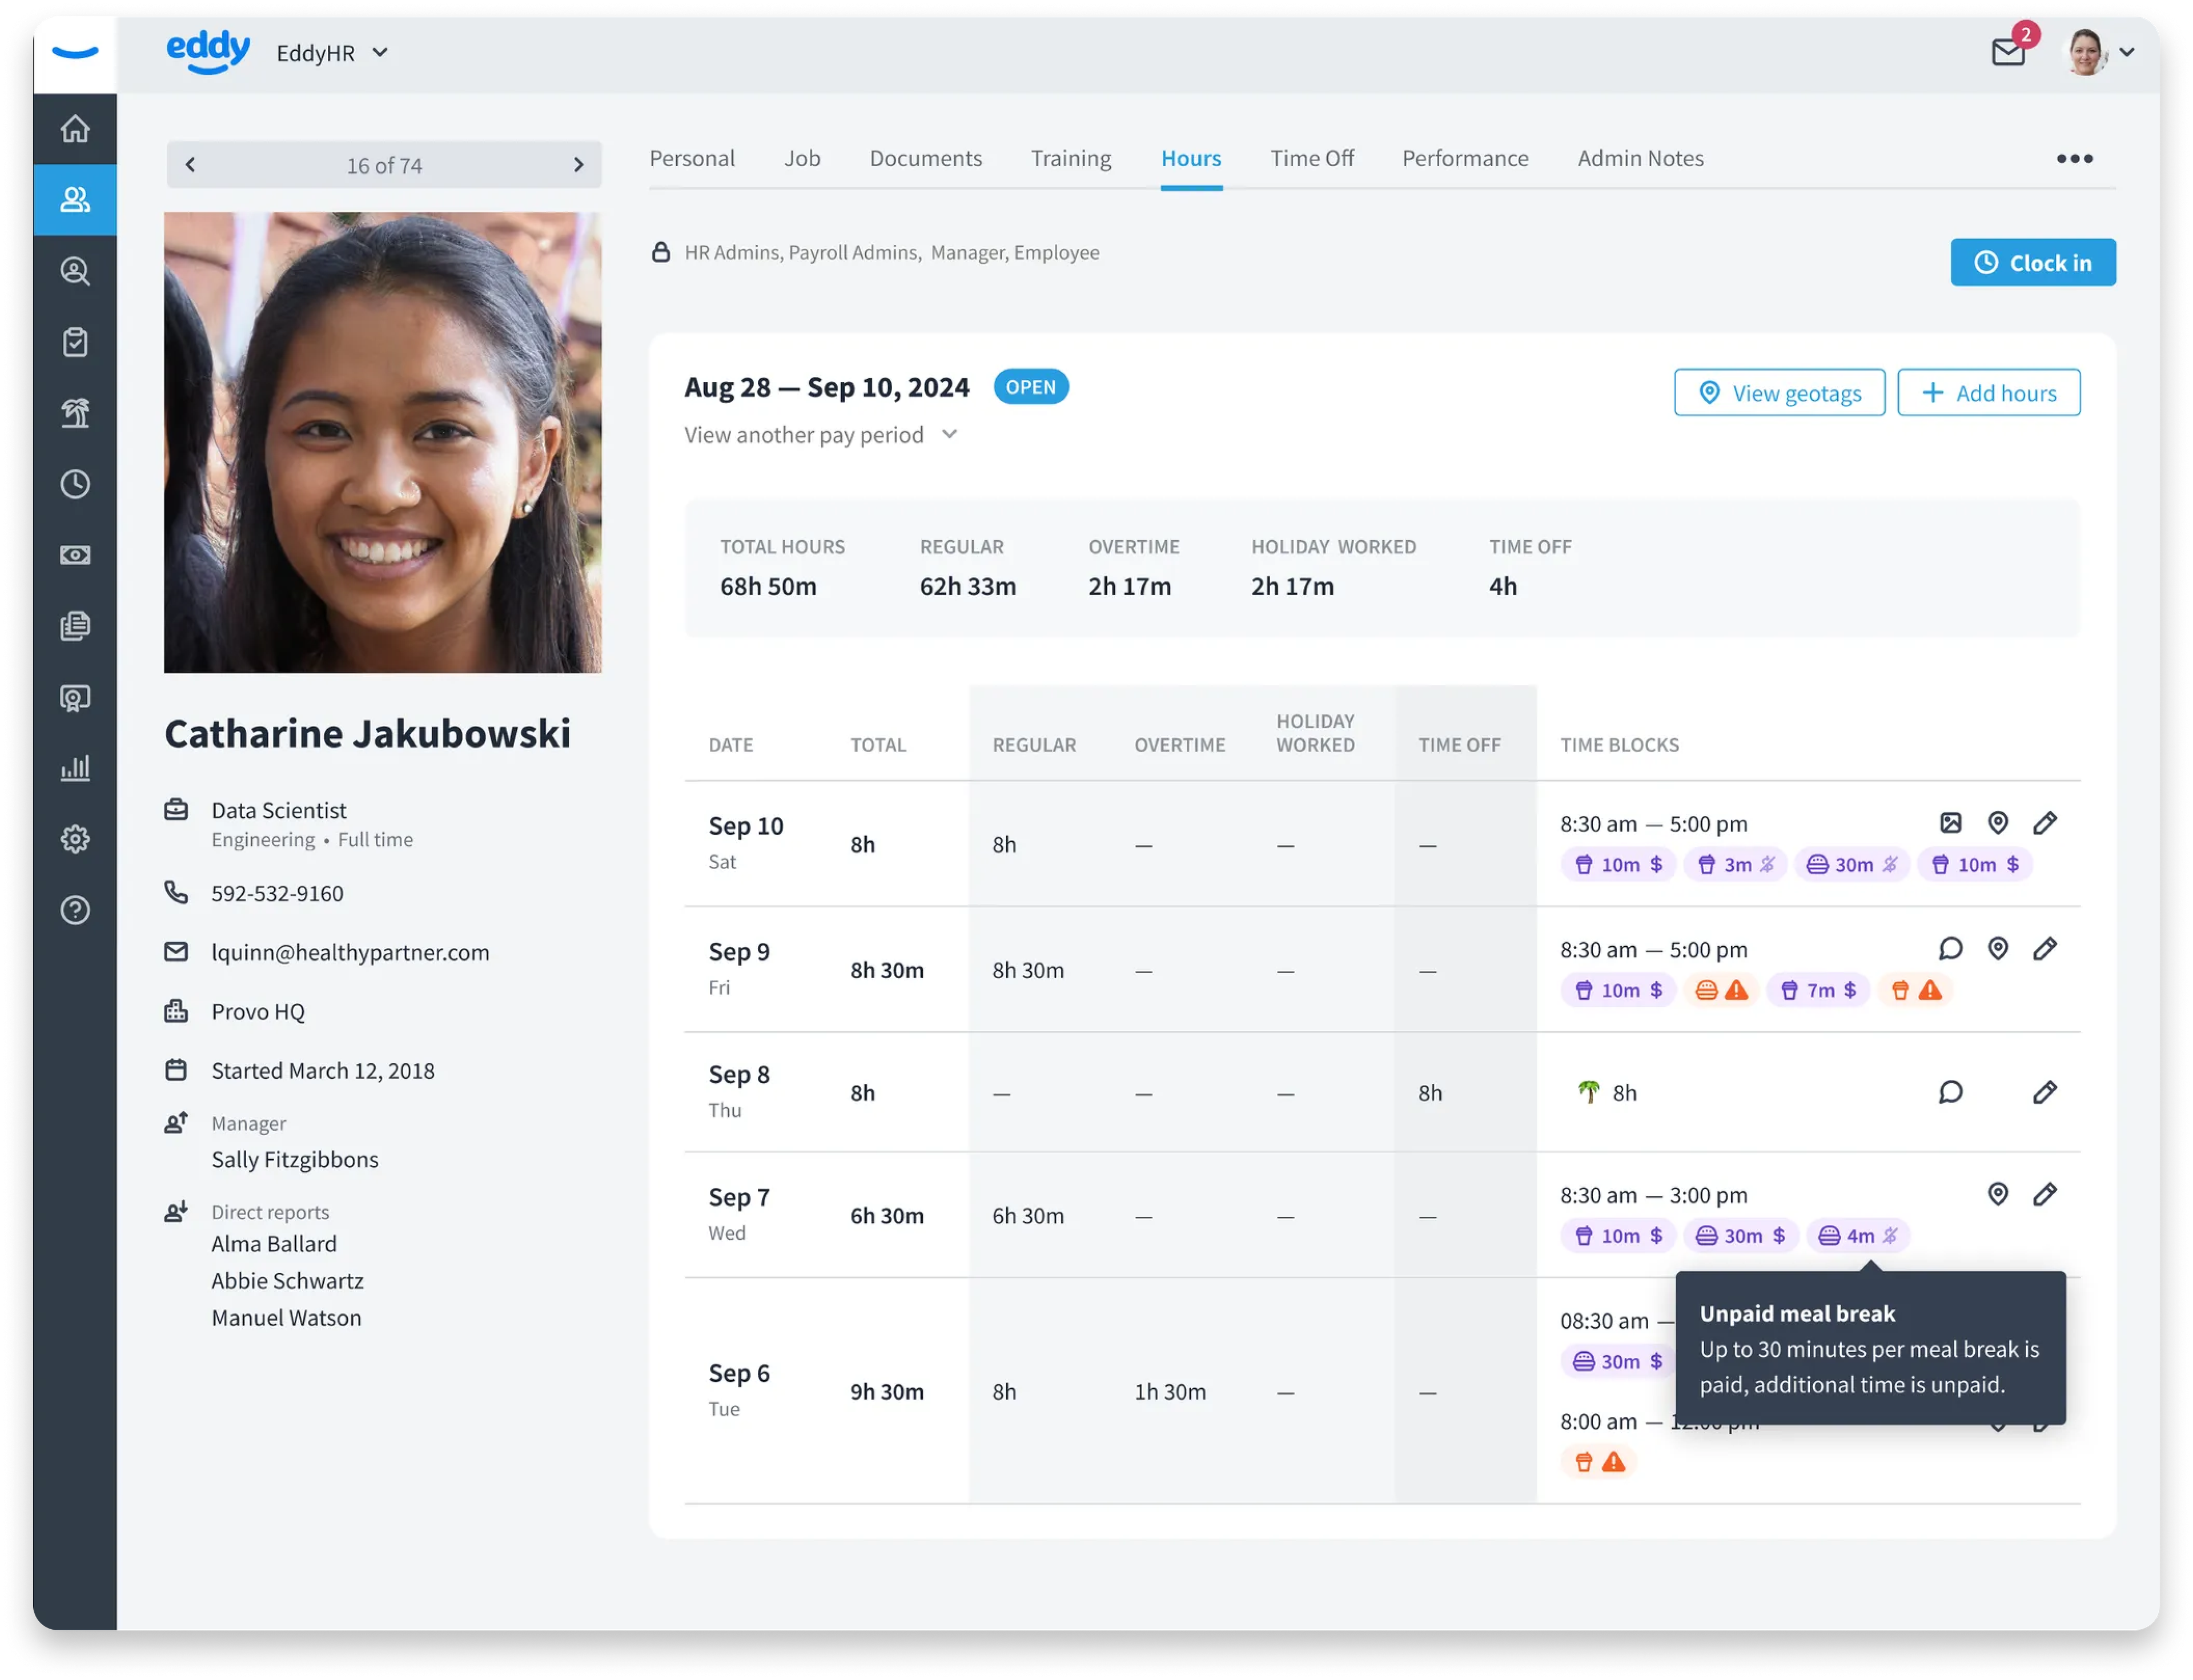Open direct report Abbie Schwartz
This screenshot has height=1680, width=2193.
tap(287, 1280)
